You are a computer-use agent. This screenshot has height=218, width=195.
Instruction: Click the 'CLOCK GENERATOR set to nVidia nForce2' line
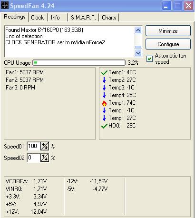click(55, 42)
